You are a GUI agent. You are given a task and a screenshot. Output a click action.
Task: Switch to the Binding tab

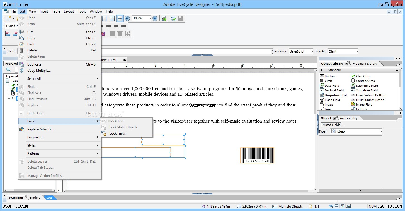[35, 198]
